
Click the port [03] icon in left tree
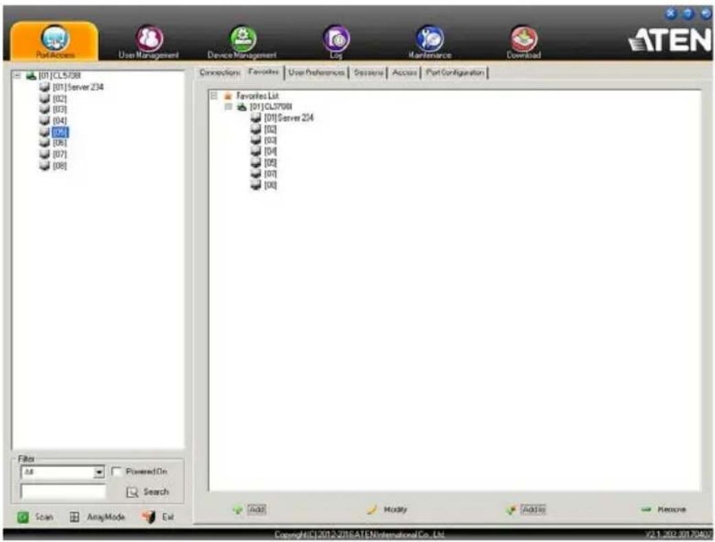click(x=45, y=109)
